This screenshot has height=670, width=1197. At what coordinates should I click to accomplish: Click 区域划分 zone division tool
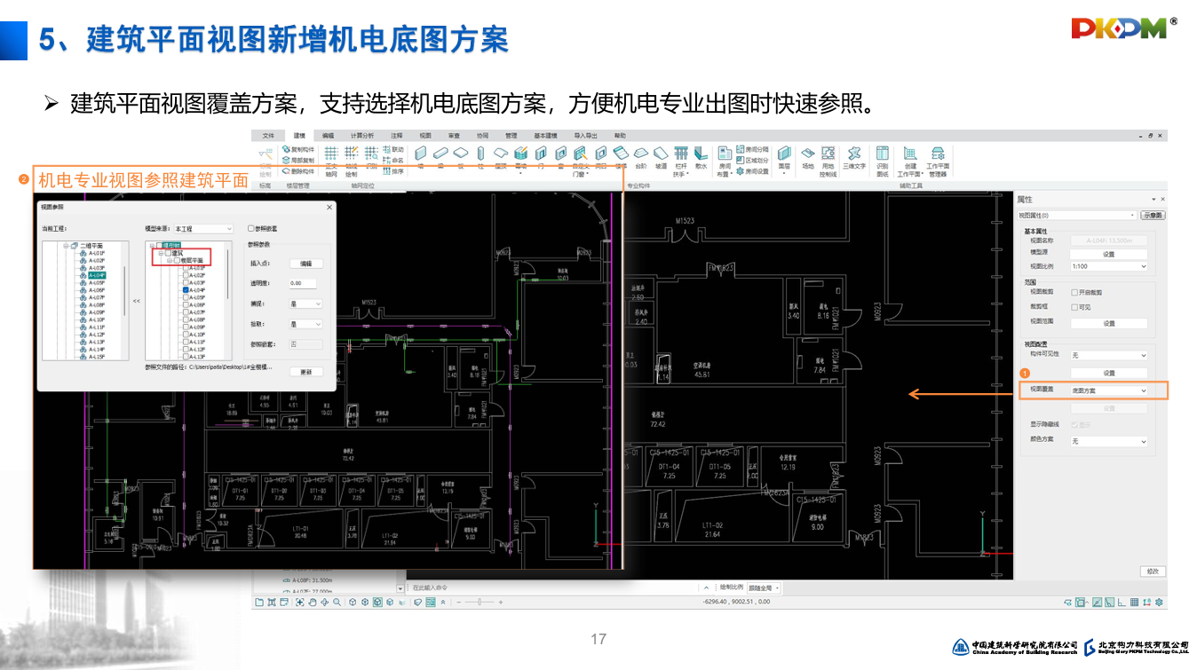(752, 161)
